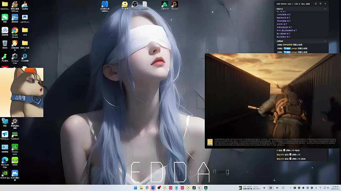Skip to next track in taskbar player
Screen dimensions: 341x191
click(x=277, y=188)
